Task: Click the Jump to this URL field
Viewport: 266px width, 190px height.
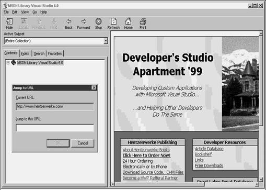Action: pos(55,128)
